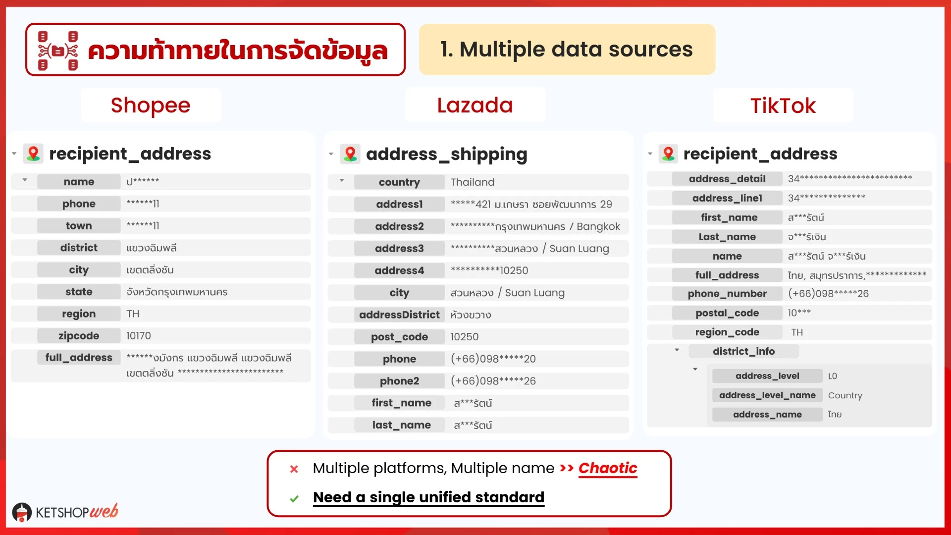951x535 pixels.
Task: Collapse the address_level sub-node arrow
Action: click(x=695, y=370)
